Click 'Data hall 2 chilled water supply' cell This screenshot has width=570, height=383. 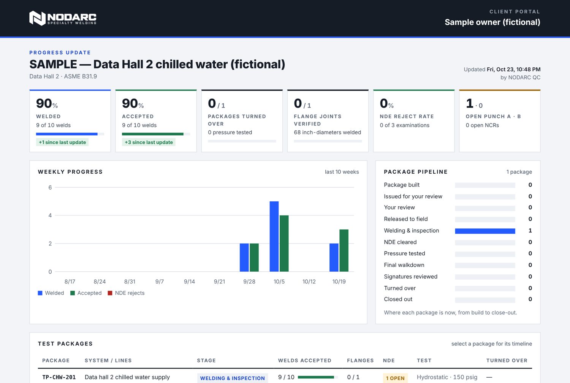[127, 377]
